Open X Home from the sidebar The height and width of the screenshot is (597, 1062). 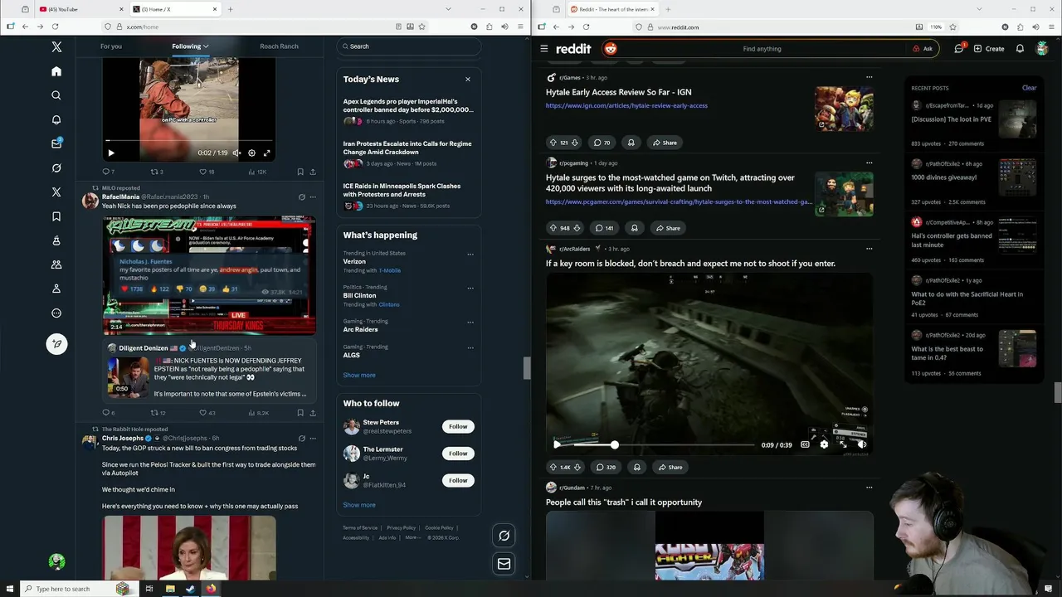56,71
